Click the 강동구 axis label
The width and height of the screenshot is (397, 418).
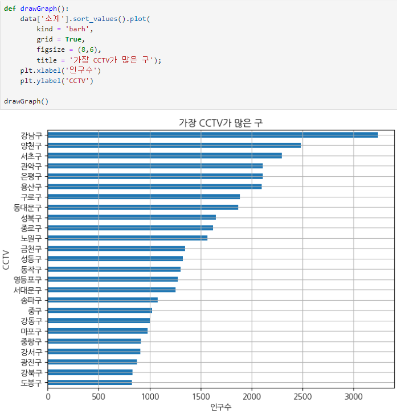[x=31, y=321]
